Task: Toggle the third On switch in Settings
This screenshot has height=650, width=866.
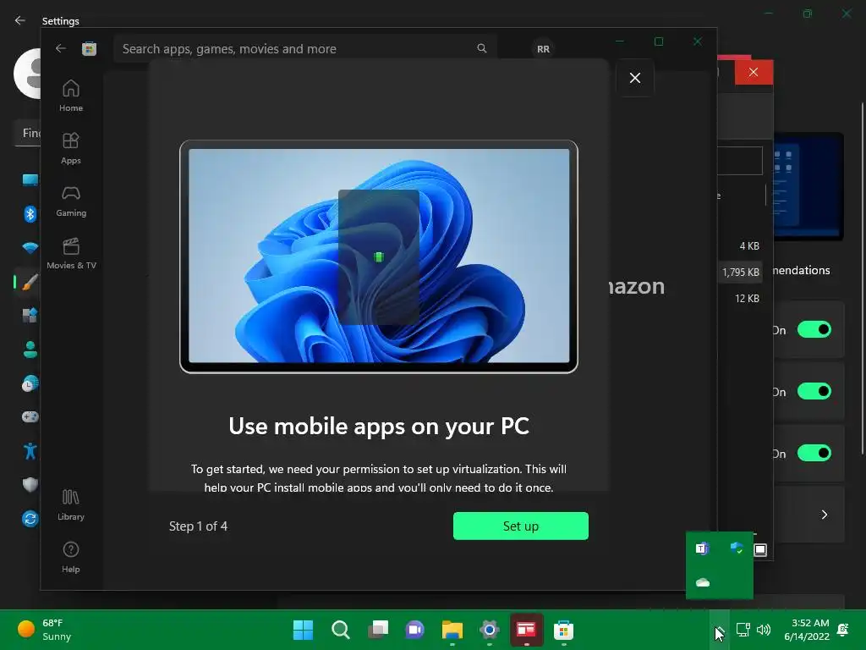Action: pyautogui.click(x=814, y=454)
